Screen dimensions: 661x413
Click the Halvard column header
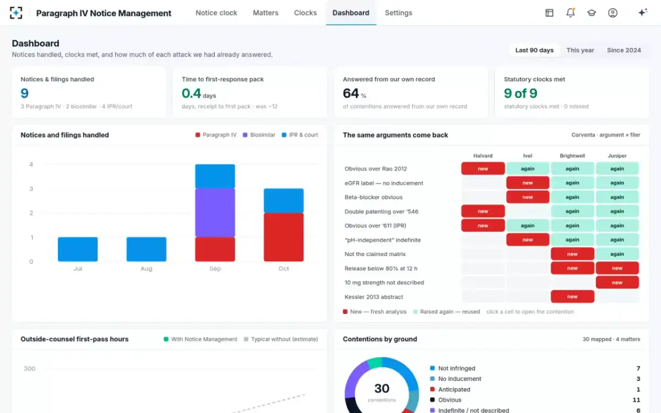click(x=483, y=156)
